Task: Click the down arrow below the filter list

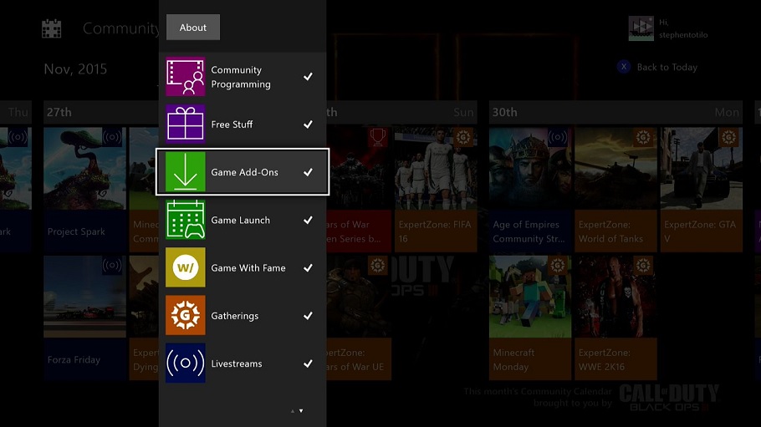Action: (x=301, y=411)
